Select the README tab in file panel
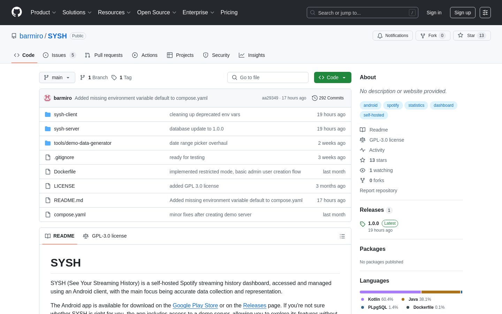 click(60, 236)
